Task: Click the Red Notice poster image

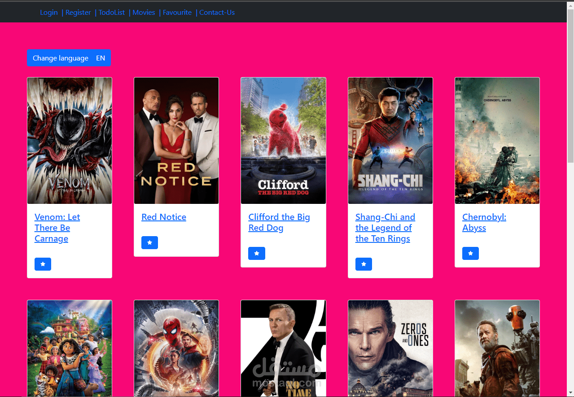Action: 176,141
